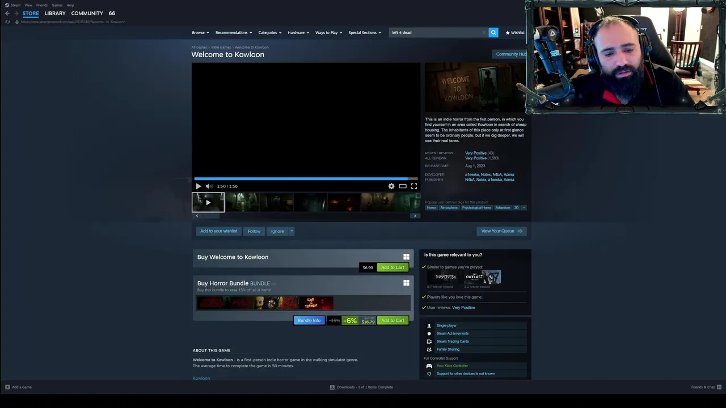
Task: Click the other devices support gear icon
Action: (429, 373)
